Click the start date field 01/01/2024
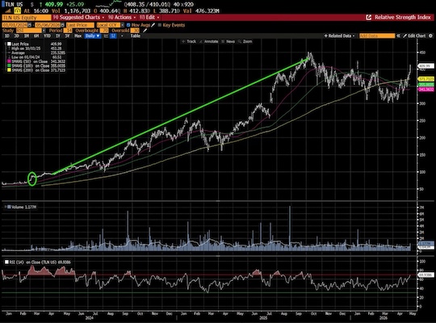 coord(15,25)
